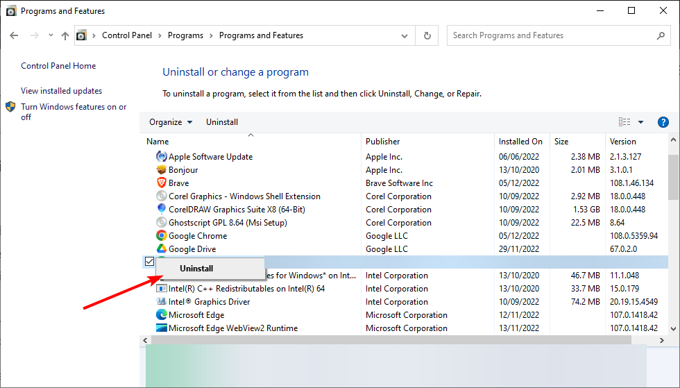Click the Control Panel address bar icon
This screenshot has width=680, height=388.
[82, 35]
